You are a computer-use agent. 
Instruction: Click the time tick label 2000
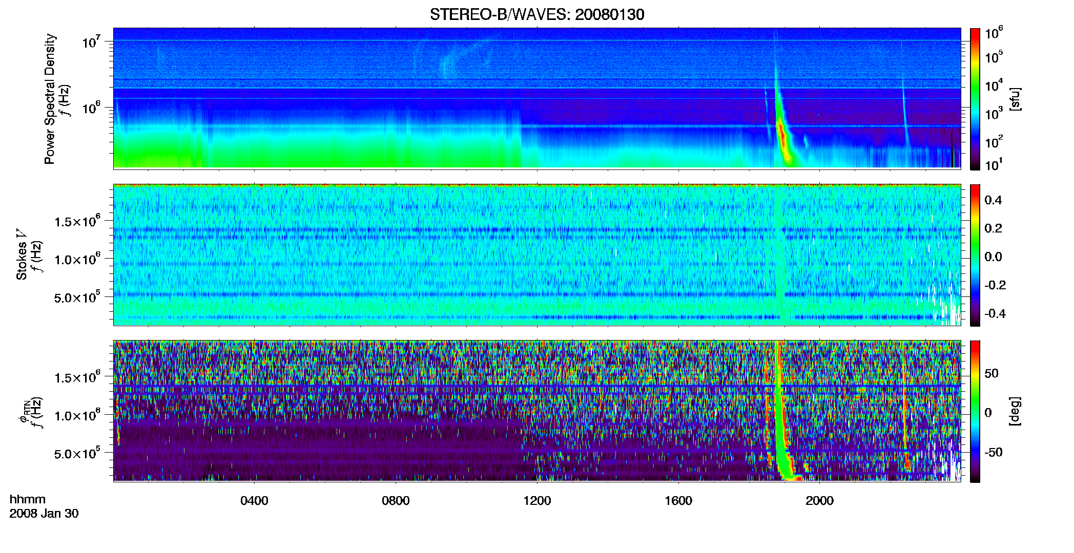pyautogui.click(x=819, y=501)
